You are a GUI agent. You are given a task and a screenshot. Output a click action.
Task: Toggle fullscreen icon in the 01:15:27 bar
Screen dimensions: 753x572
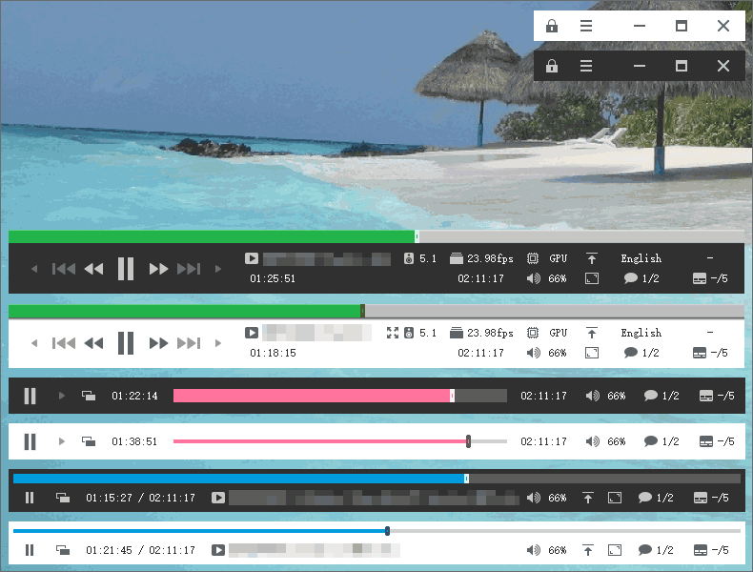click(615, 498)
